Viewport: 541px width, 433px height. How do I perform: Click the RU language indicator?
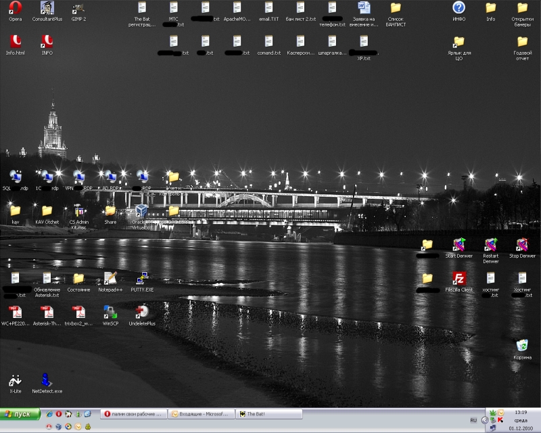[473, 420]
